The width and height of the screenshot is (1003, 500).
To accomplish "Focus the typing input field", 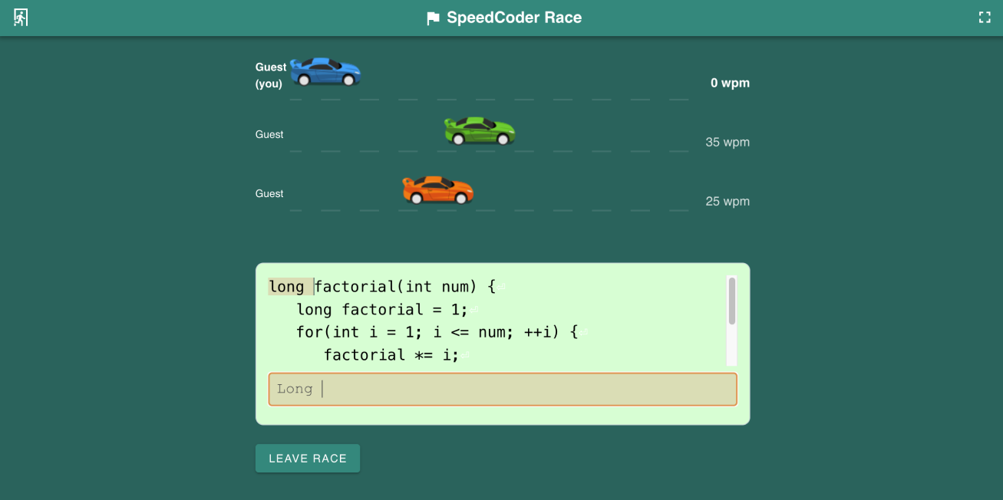I will 503,389.
